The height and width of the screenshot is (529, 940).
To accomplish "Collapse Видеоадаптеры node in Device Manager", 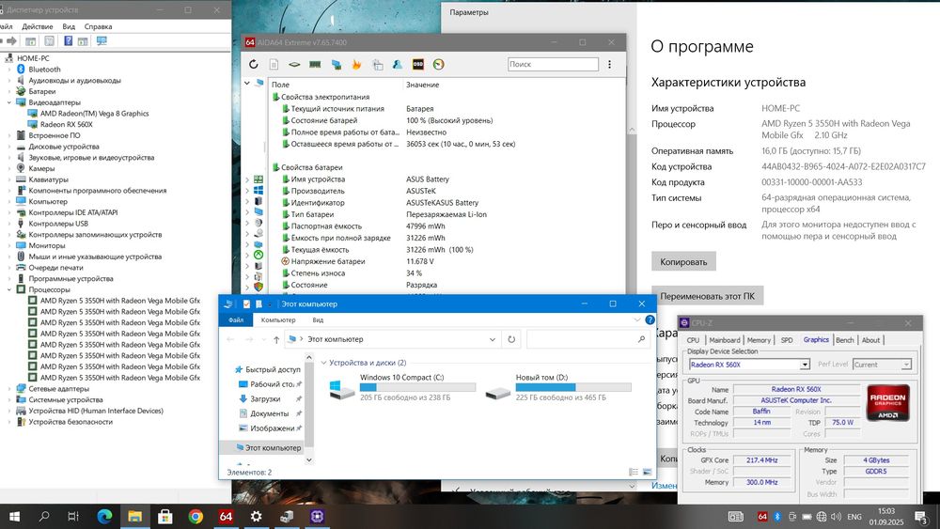I will tap(9, 102).
